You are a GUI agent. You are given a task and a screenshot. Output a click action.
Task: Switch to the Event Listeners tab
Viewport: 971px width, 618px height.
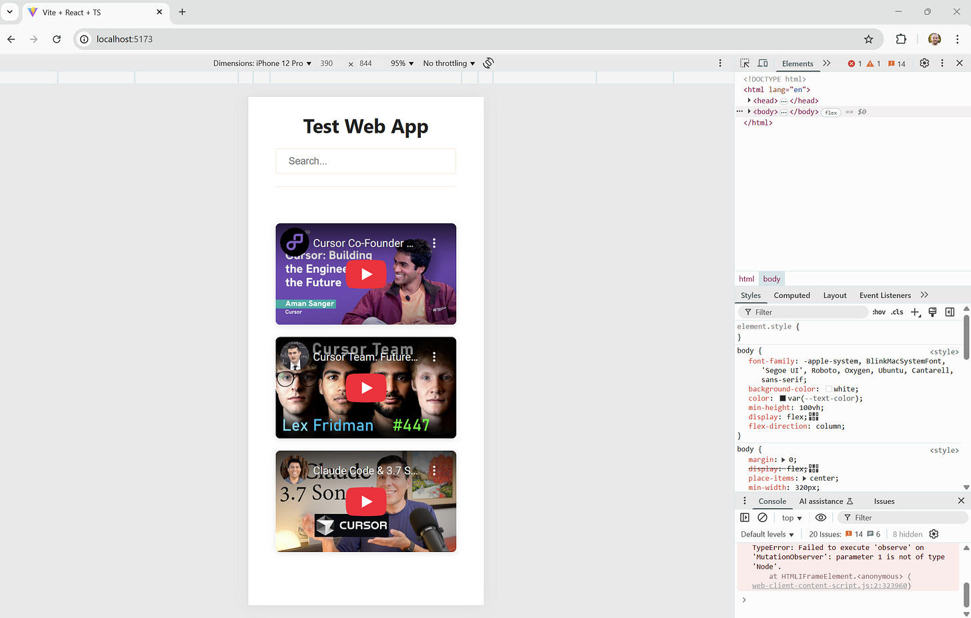click(885, 295)
